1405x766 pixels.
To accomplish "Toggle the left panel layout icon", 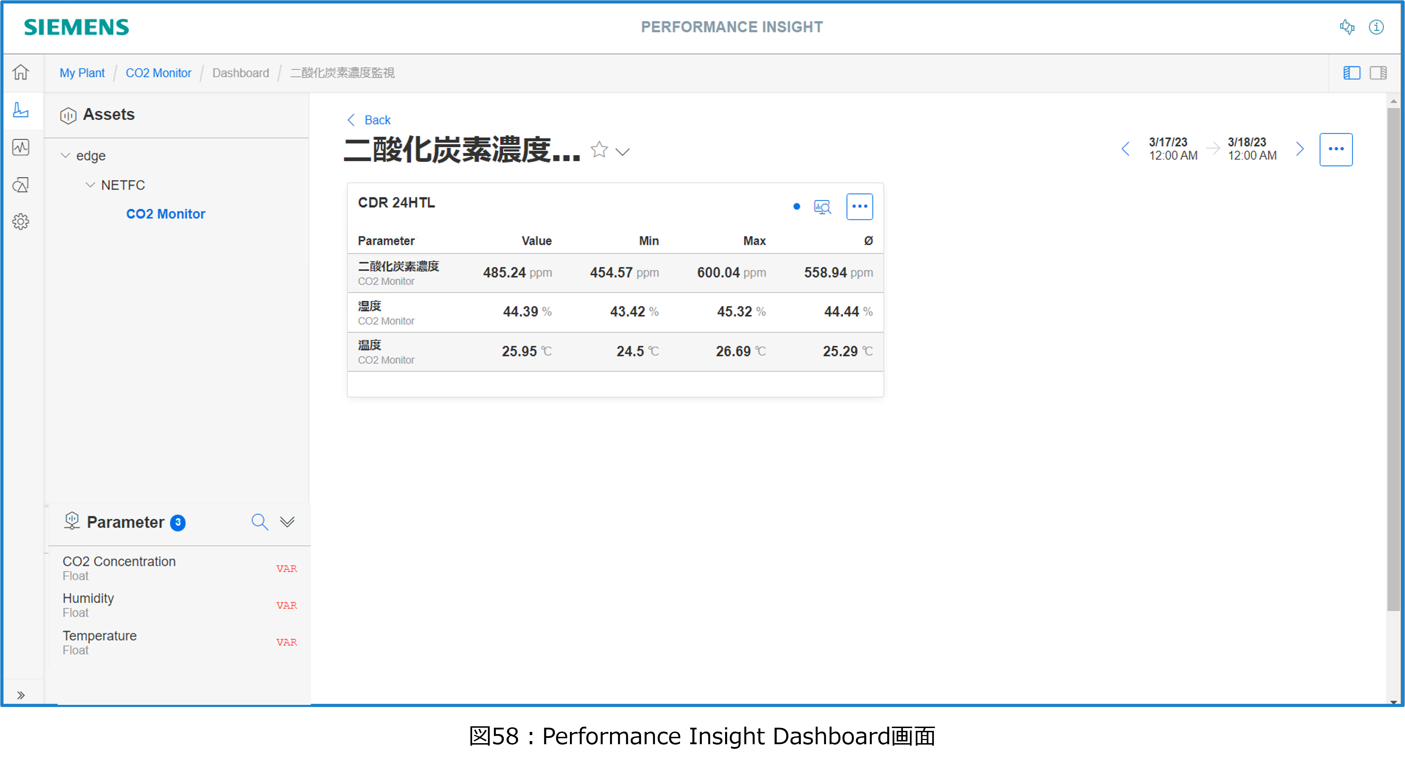I will tap(1352, 72).
